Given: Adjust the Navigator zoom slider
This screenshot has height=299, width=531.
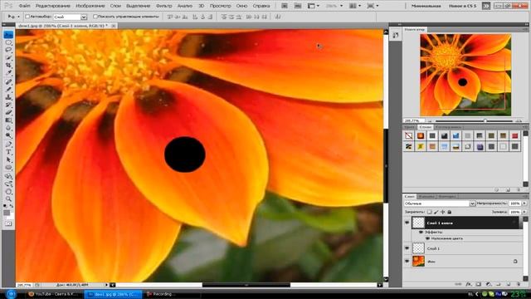Looking at the screenshot, I should pos(485,120).
